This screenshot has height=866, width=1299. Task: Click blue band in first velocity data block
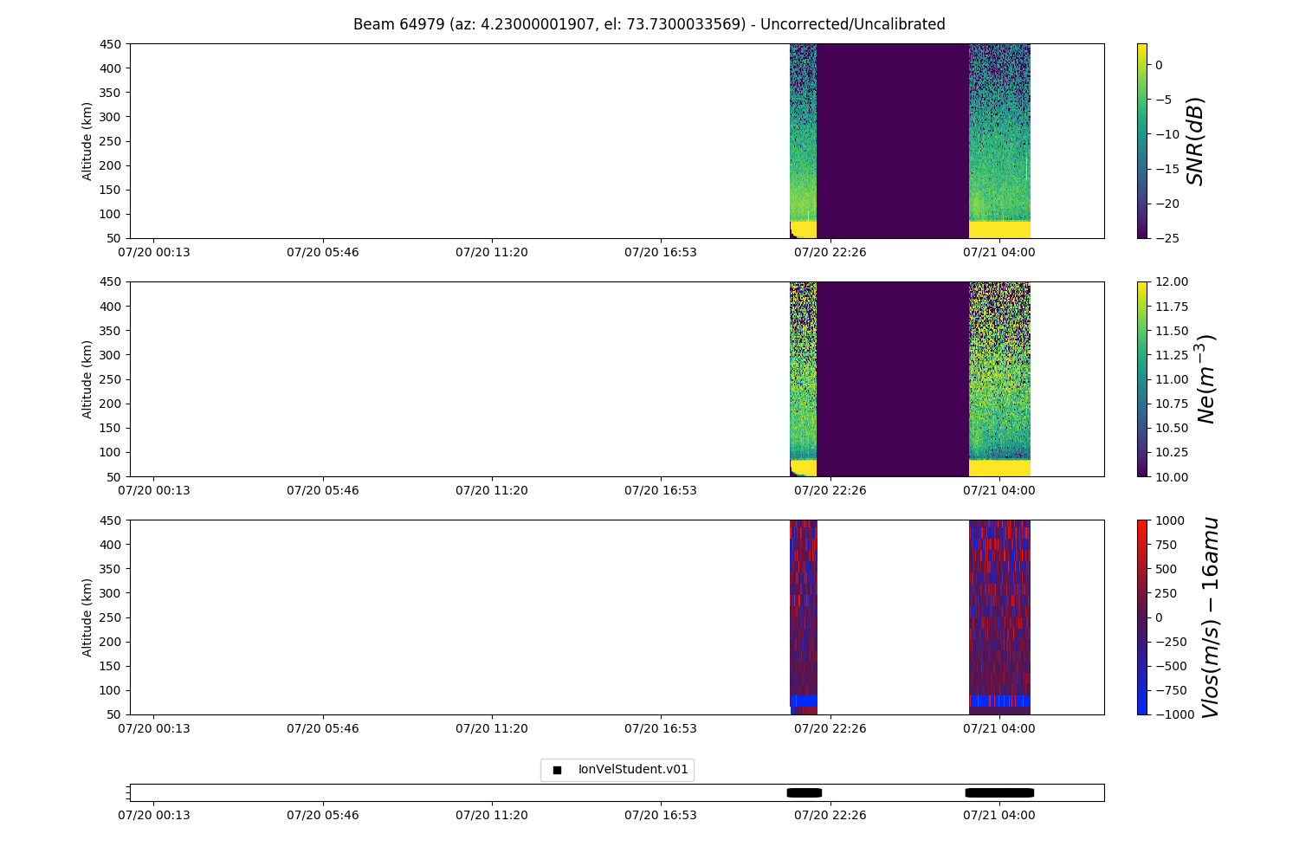pos(805,701)
